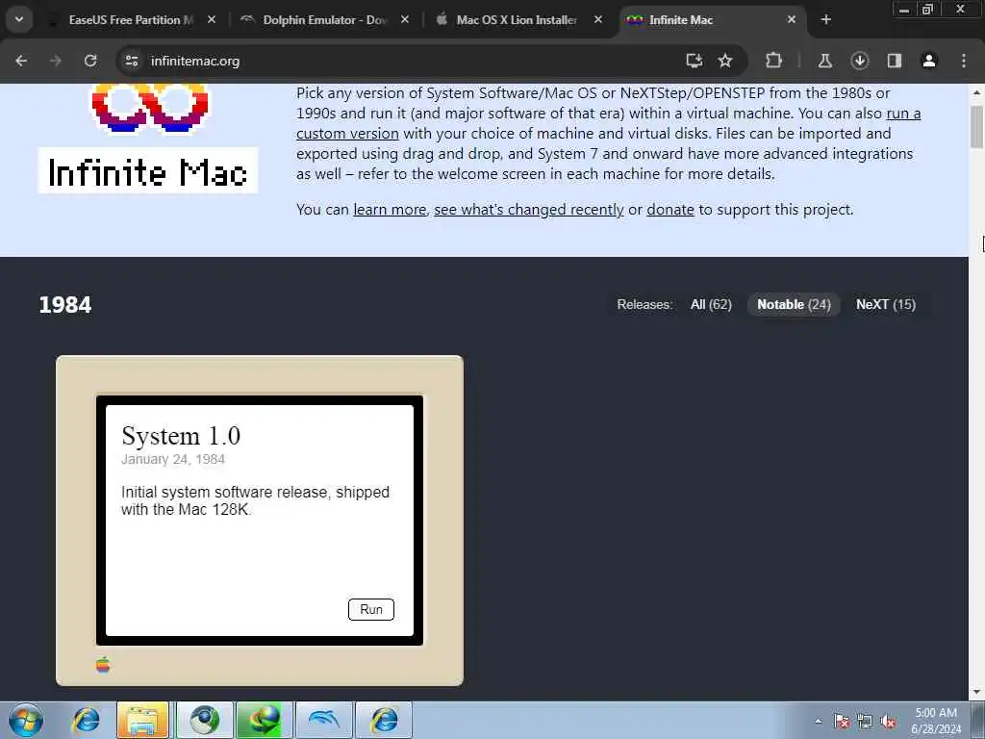This screenshot has width=985, height=739.
Task: Open the last Internet Explorer taskbar icon
Action: click(384, 720)
